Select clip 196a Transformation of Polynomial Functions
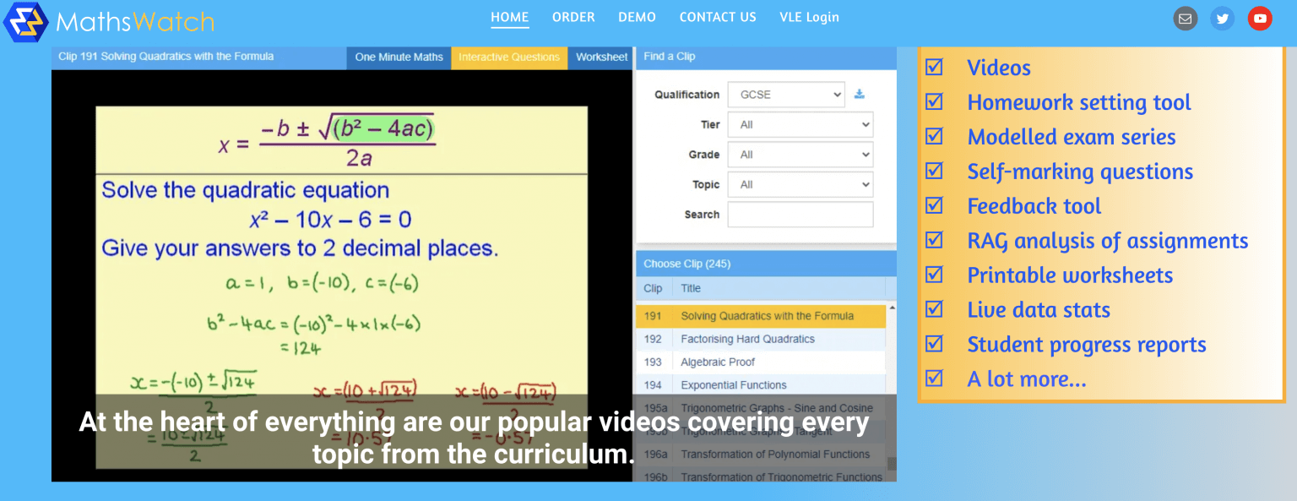 (761, 454)
